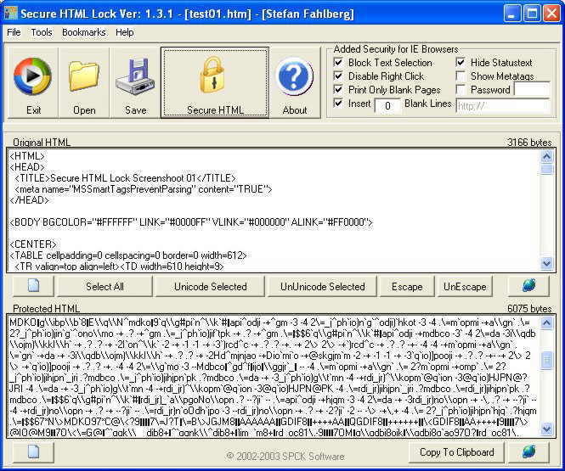This screenshot has height=471, width=565.
Task: Click the Escape button
Action: click(x=407, y=286)
